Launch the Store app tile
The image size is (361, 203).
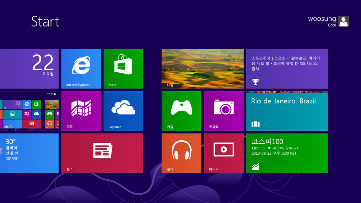click(x=123, y=69)
